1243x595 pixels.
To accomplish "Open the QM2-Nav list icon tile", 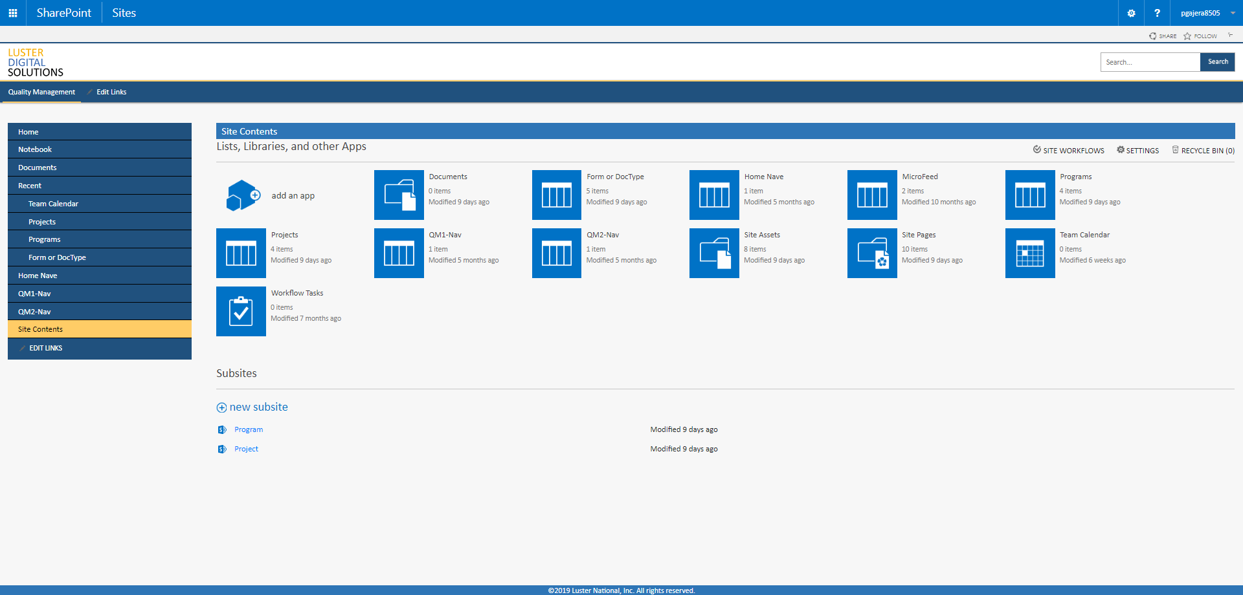I will coord(557,254).
